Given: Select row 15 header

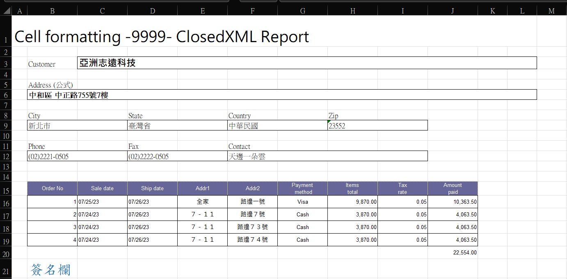Looking at the screenshot, I should (x=6, y=191).
